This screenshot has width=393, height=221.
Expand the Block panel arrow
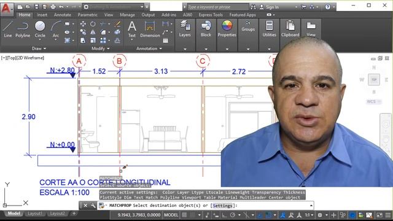point(206,49)
